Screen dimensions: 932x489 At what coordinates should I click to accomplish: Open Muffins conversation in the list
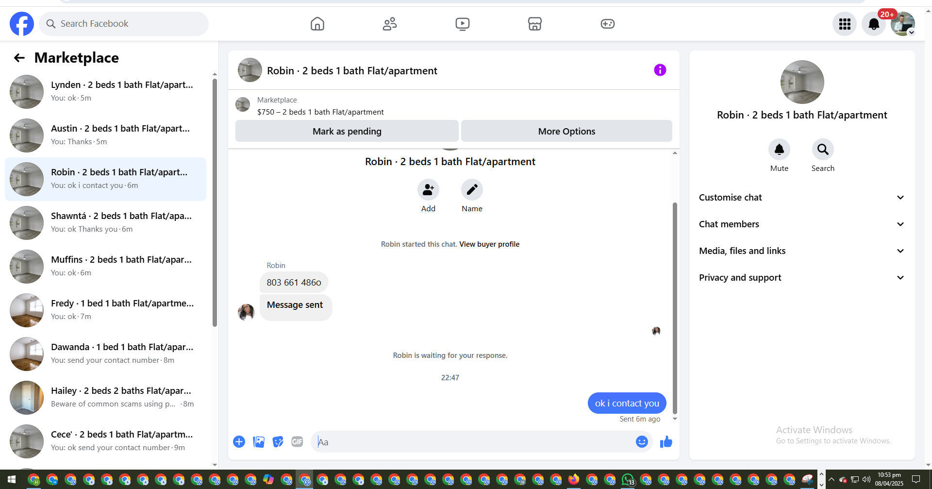pyautogui.click(x=105, y=267)
